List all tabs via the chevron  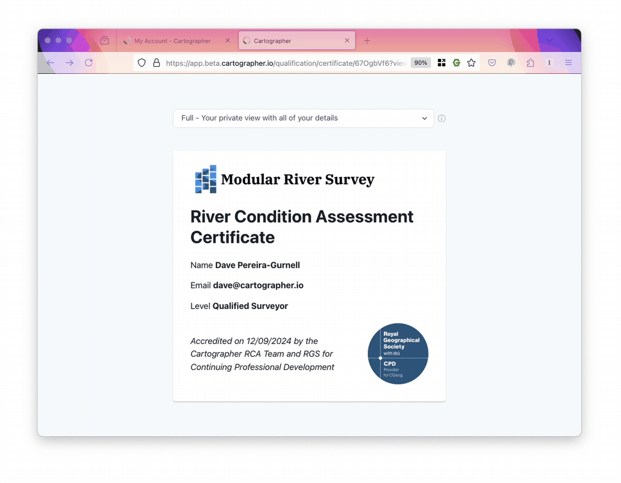point(549,40)
